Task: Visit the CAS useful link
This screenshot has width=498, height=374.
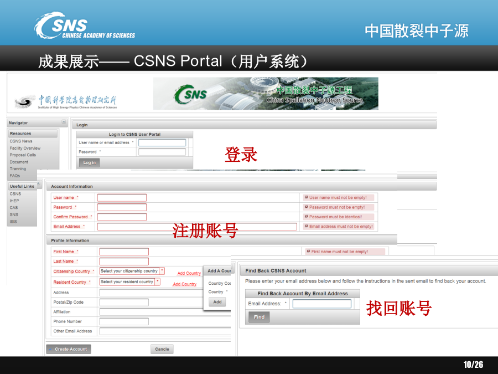Action: (14, 208)
